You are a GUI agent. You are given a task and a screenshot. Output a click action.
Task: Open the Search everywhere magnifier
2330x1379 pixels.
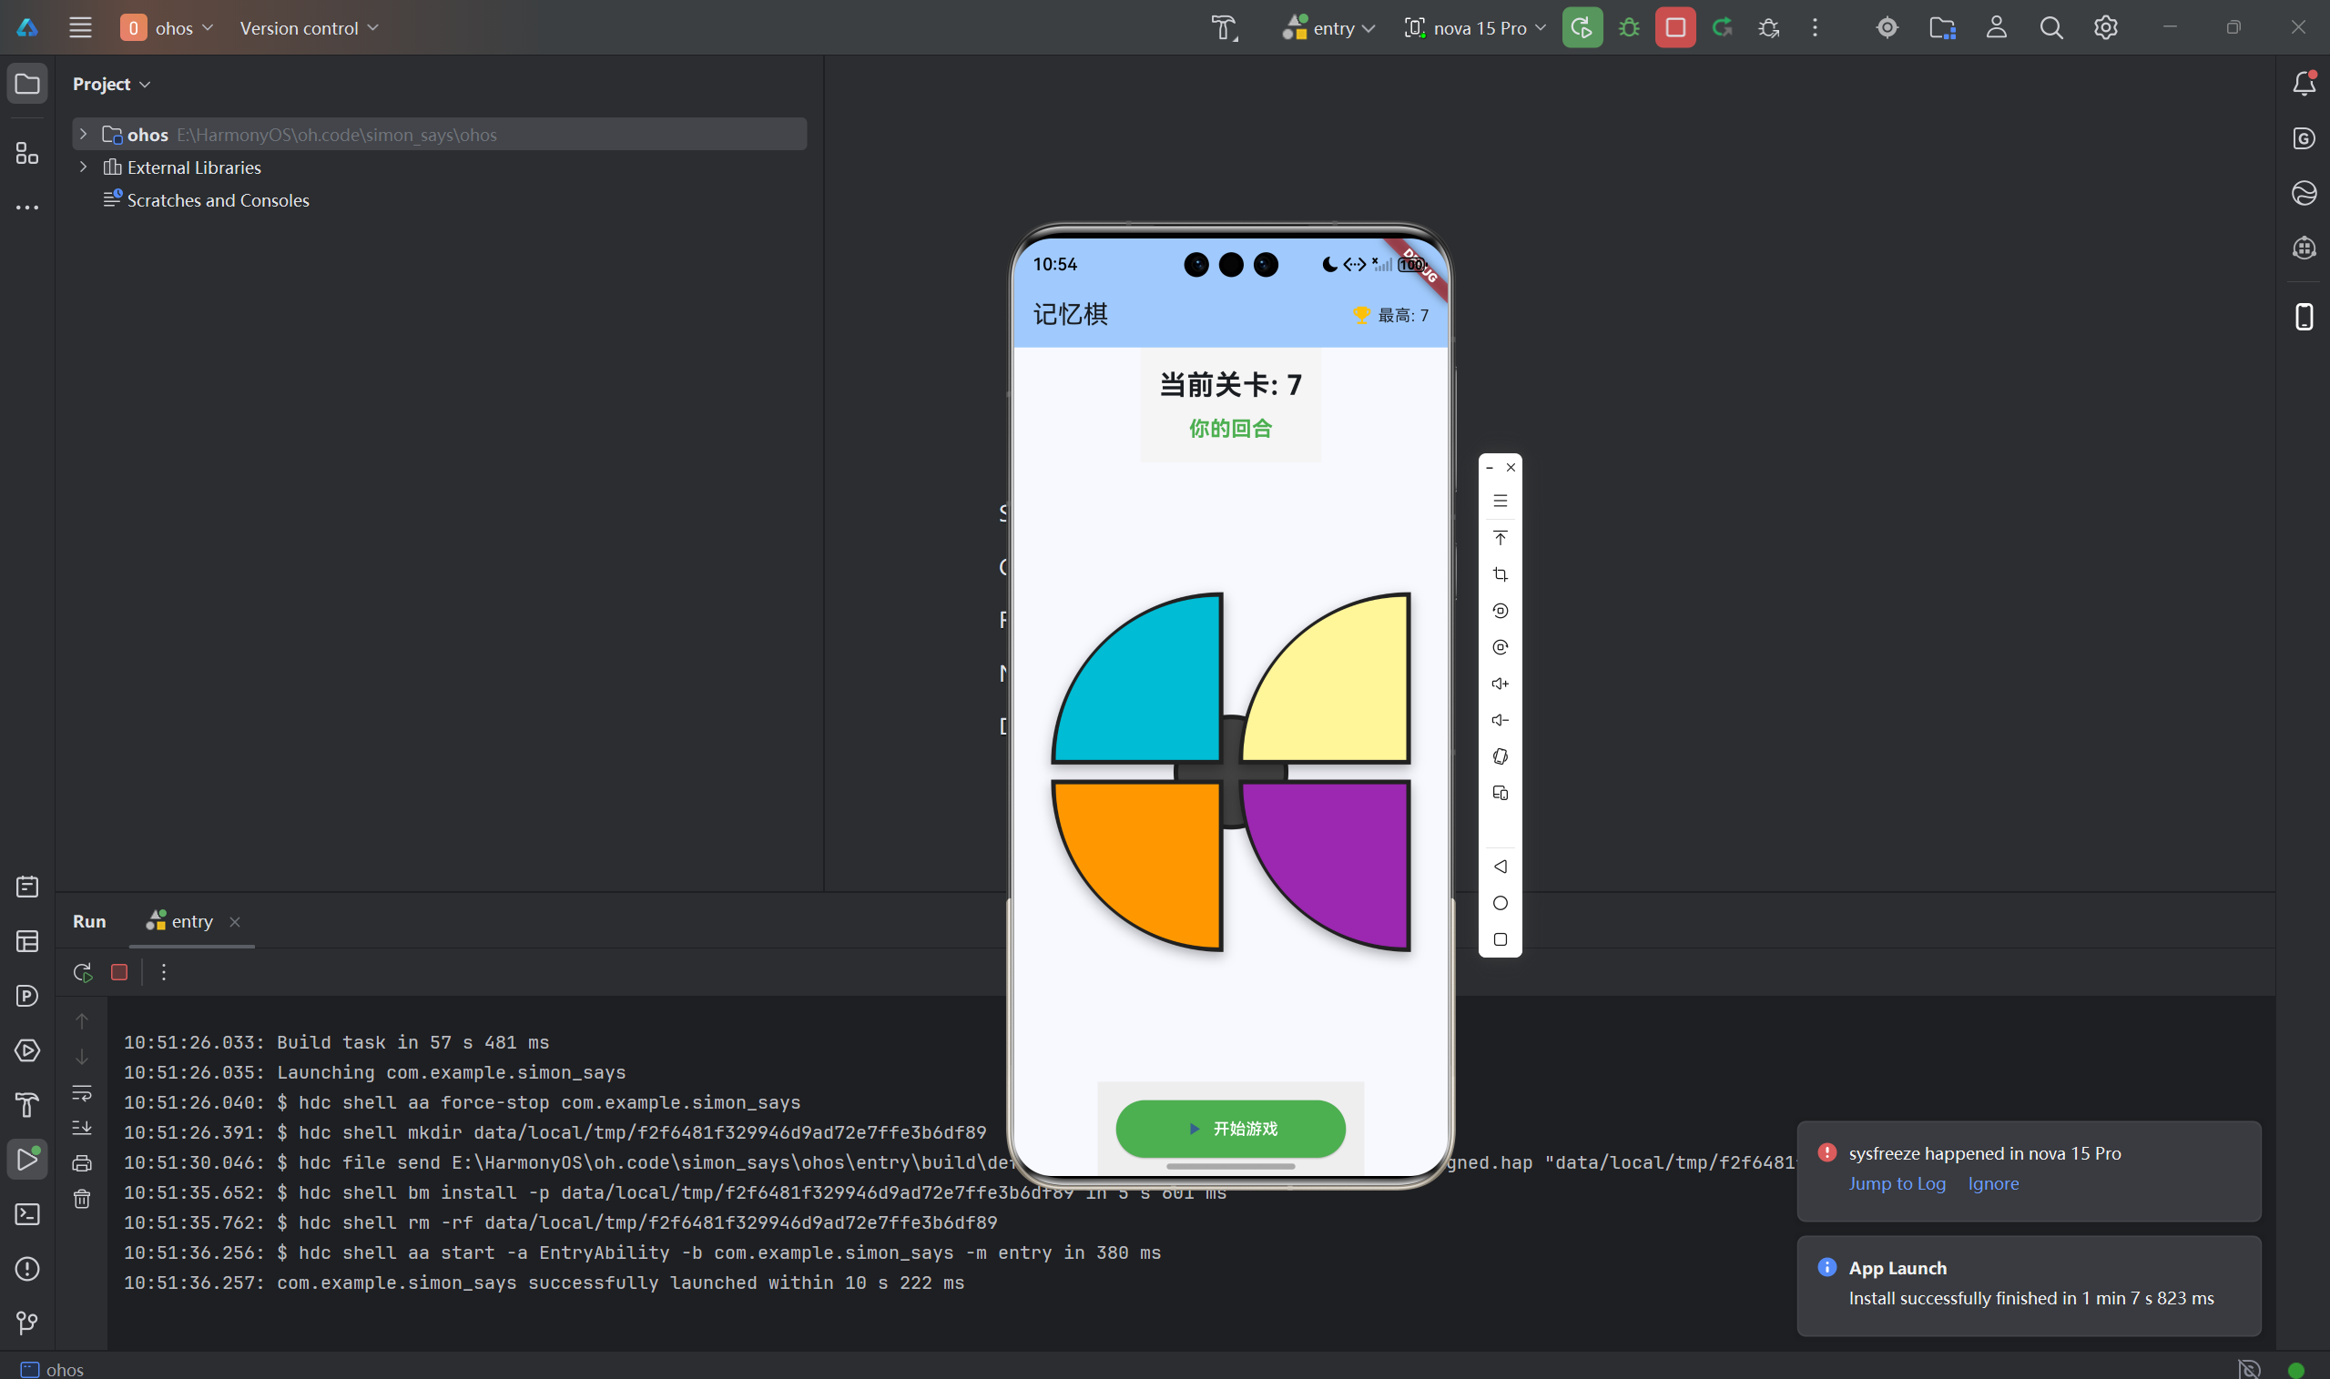2050,28
